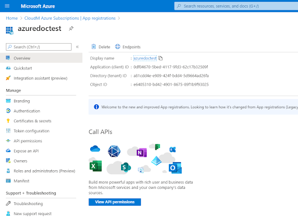Image resolution: width=298 pixels, height=222 pixels.
Task: Go to the Home breadcrumb
Action: 12,18
